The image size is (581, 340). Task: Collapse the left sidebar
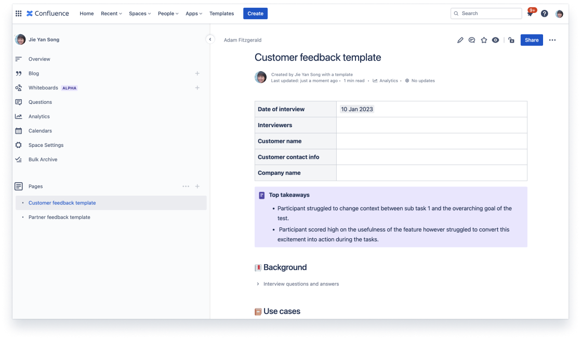210,39
